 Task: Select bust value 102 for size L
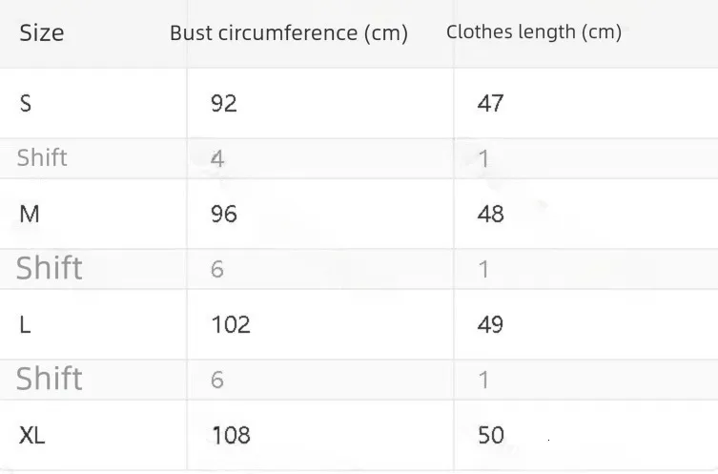[230, 324]
